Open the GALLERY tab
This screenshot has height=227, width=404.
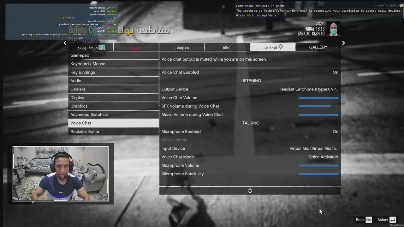click(318, 47)
